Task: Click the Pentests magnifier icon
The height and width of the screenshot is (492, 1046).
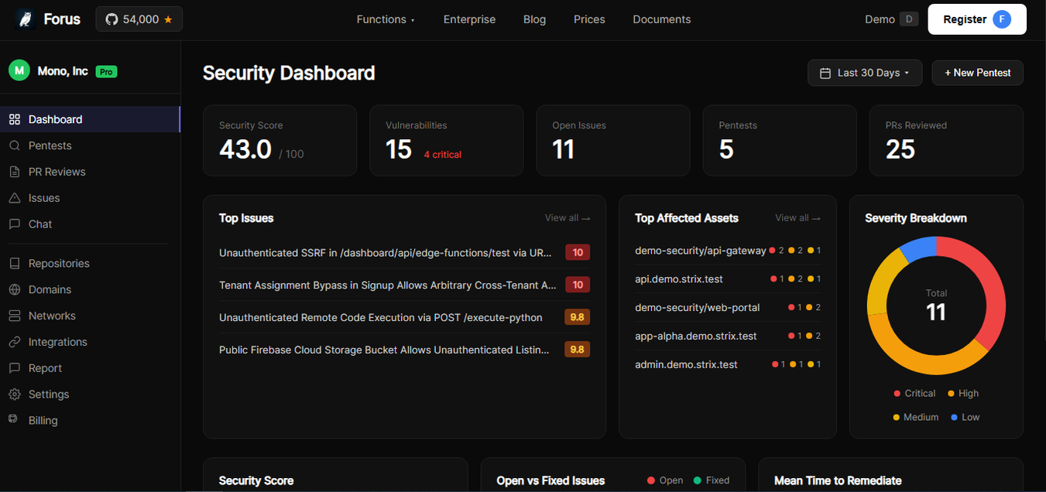Action: (x=15, y=145)
